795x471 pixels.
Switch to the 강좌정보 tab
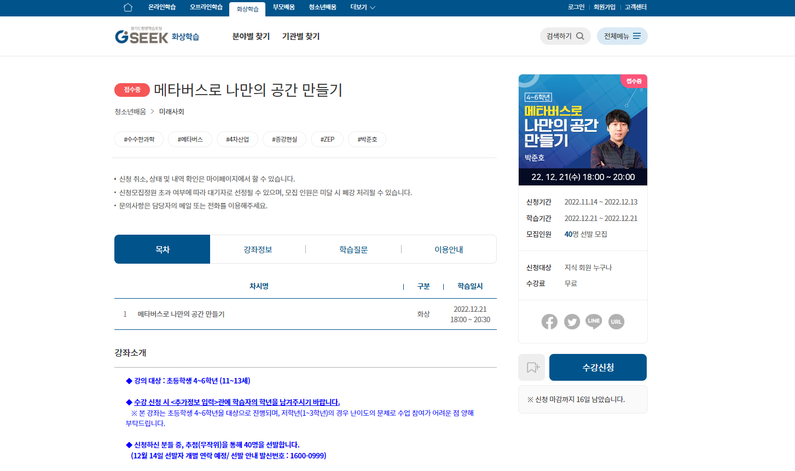(x=258, y=249)
